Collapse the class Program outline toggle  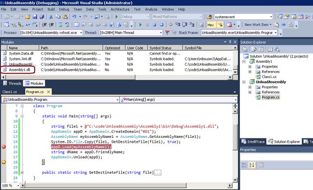click(22, 106)
